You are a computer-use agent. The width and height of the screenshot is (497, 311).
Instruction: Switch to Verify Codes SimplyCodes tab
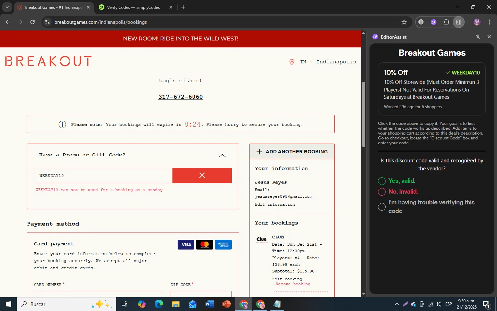134,7
